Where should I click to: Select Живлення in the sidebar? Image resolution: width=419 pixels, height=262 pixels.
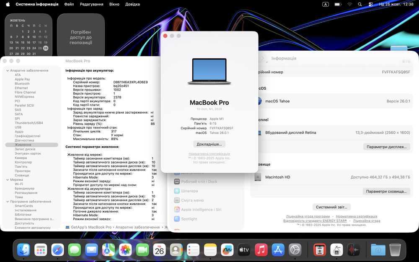pos(31,145)
